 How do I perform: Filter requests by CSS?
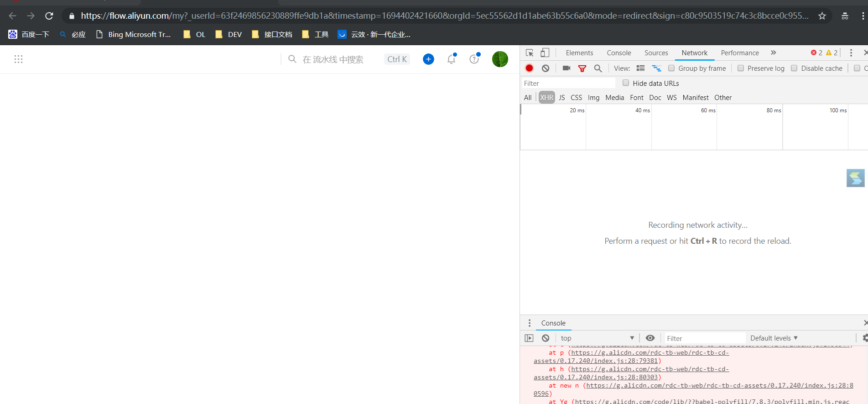577,98
